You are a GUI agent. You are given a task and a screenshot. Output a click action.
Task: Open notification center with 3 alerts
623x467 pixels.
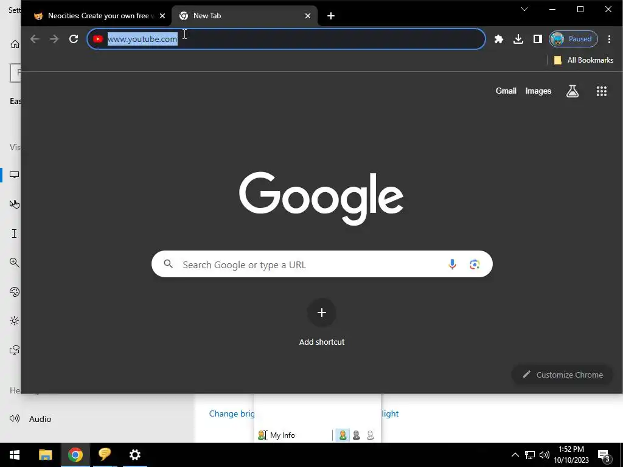pyautogui.click(x=604, y=455)
